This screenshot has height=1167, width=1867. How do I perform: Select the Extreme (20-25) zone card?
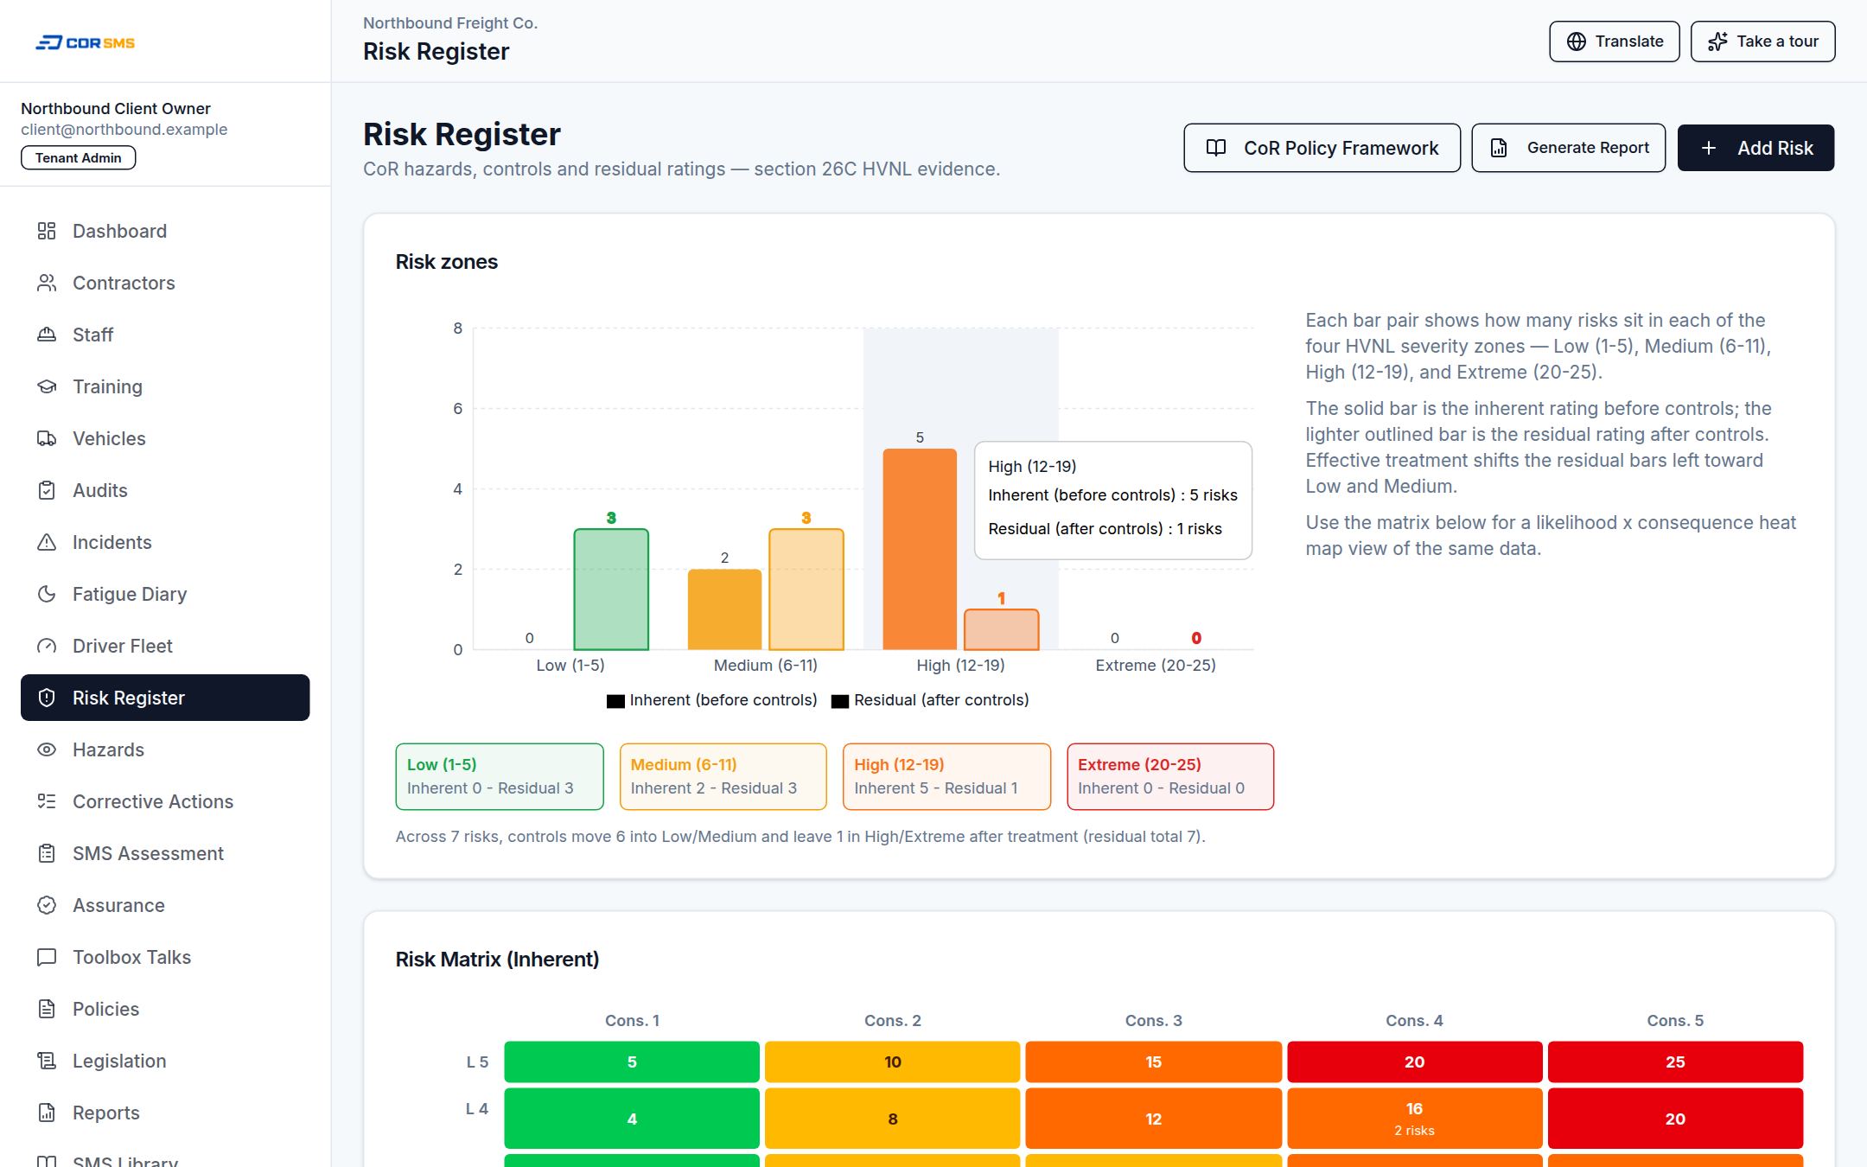[x=1170, y=776]
